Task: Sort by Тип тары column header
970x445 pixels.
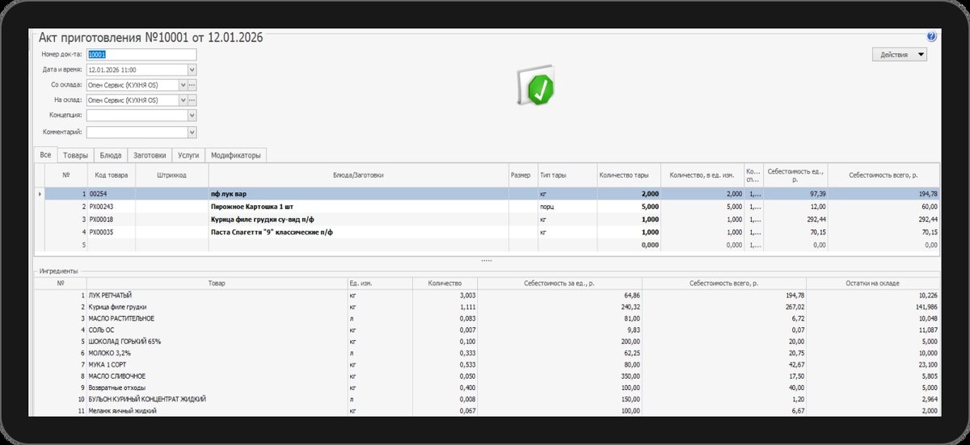Action: 567,175
